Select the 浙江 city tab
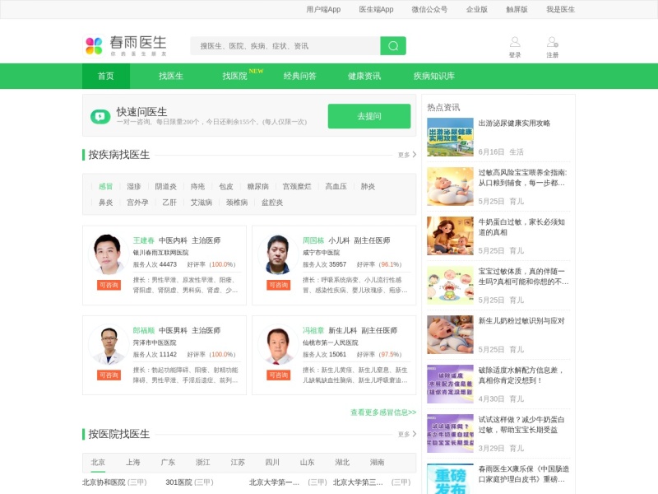This screenshot has height=494, width=658. pyautogui.click(x=202, y=462)
